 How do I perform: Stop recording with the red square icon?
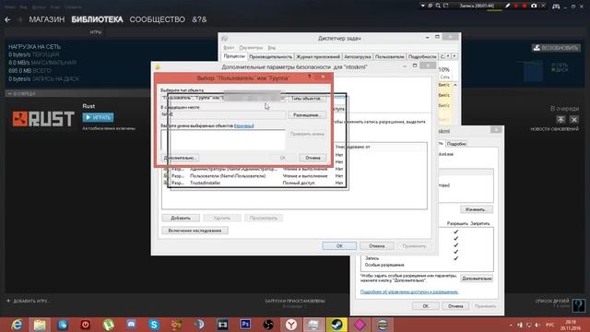[x=525, y=6]
